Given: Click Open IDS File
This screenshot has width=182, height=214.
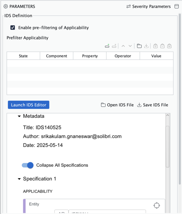Looking at the screenshot, I should (117, 105).
